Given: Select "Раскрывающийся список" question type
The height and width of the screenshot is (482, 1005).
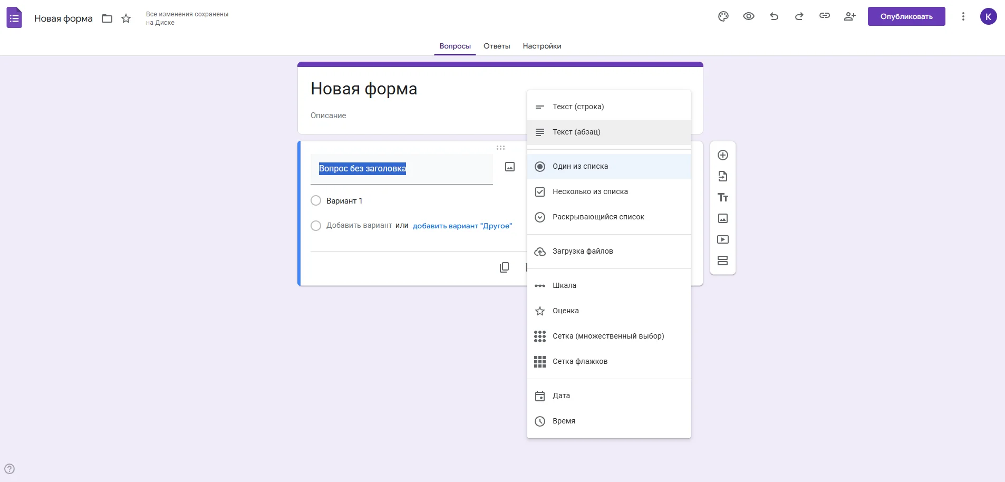Looking at the screenshot, I should coord(598,217).
